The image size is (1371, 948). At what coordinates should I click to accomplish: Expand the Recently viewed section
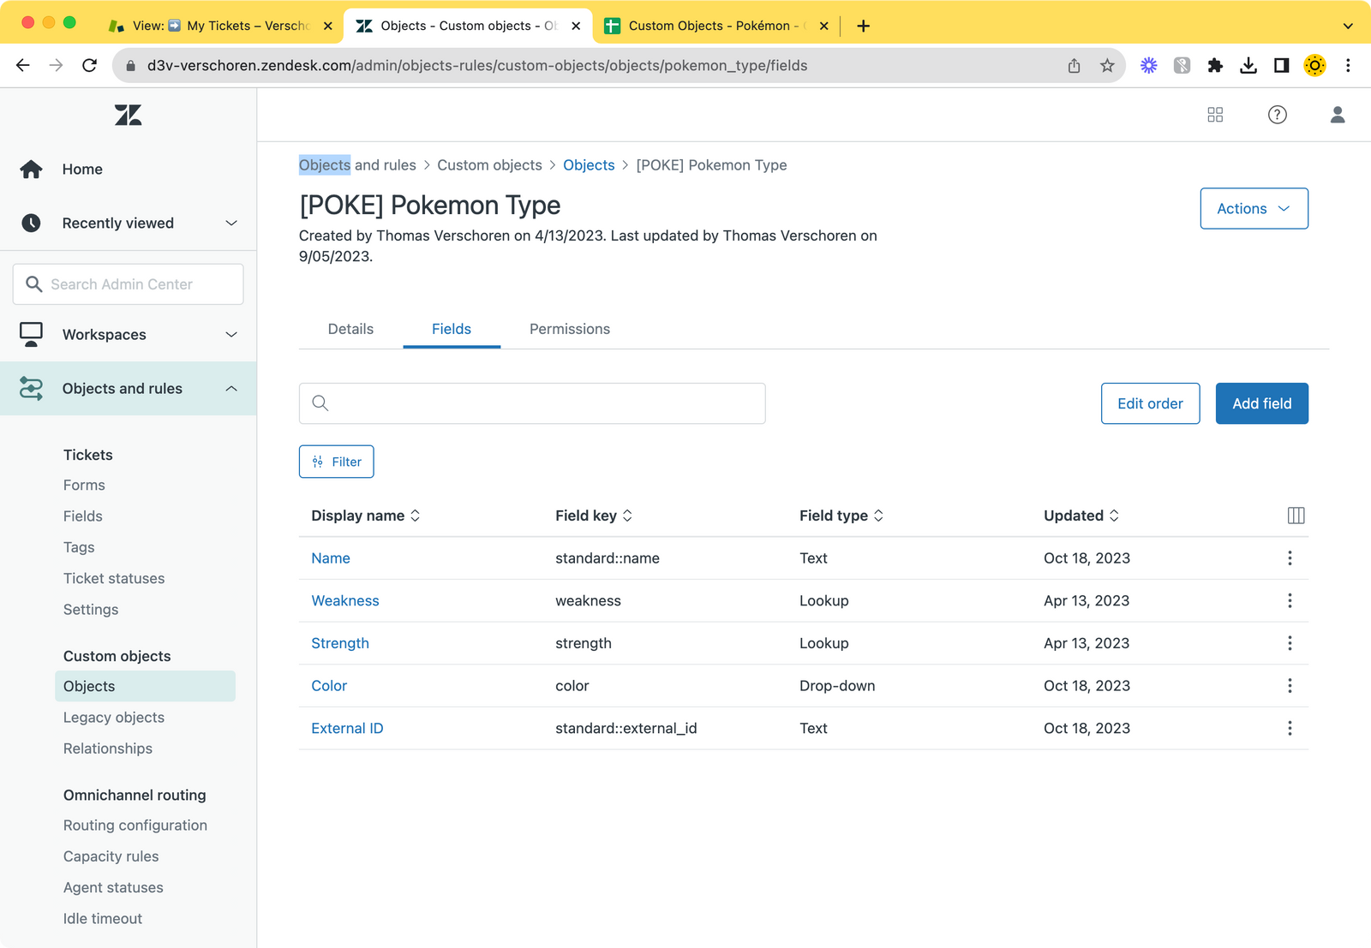pos(230,223)
